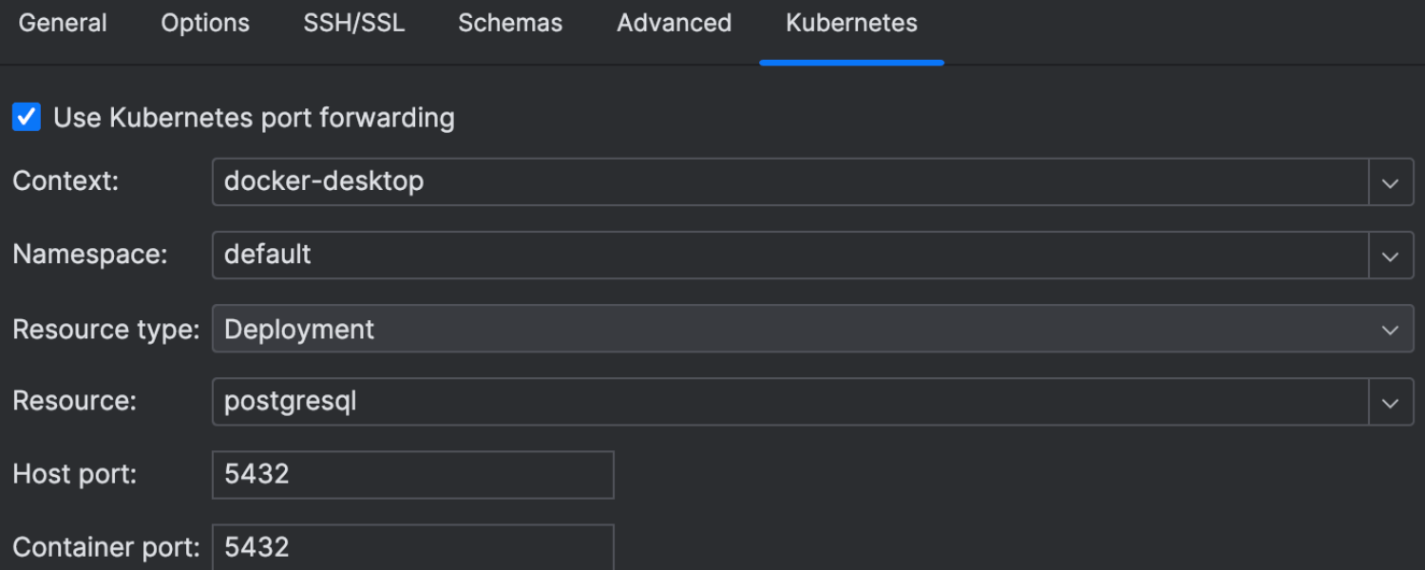This screenshot has width=1425, height=570.
Task: Switch to the General tab
Action: click(x=63, y=23)
